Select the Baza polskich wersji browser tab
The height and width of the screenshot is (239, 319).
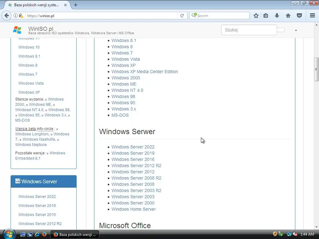[x=37, y=5]
